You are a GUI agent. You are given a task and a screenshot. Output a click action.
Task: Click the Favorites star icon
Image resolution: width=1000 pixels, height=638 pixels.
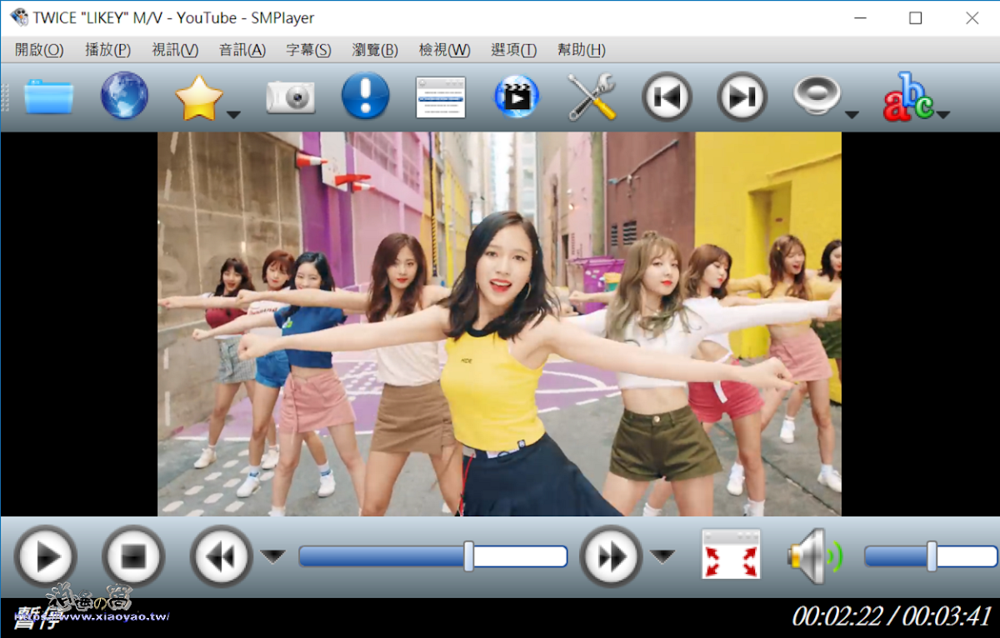coord(199,97)
